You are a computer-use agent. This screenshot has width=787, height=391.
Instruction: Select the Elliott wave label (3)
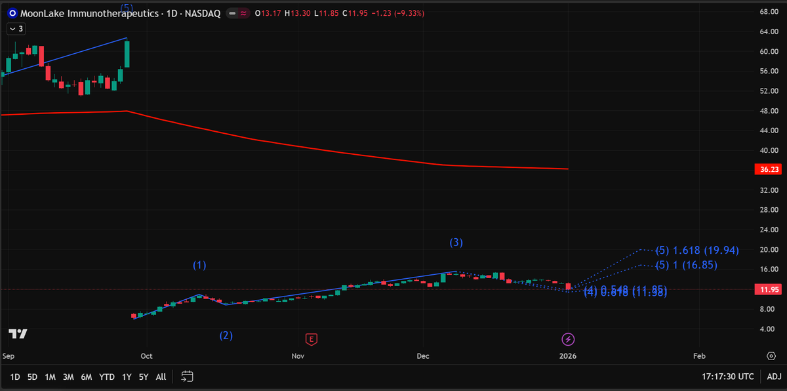coord(456,242)
